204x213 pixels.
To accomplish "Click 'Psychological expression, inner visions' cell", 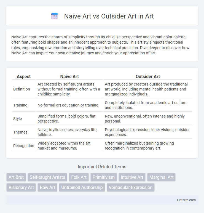I will point(148,132).
